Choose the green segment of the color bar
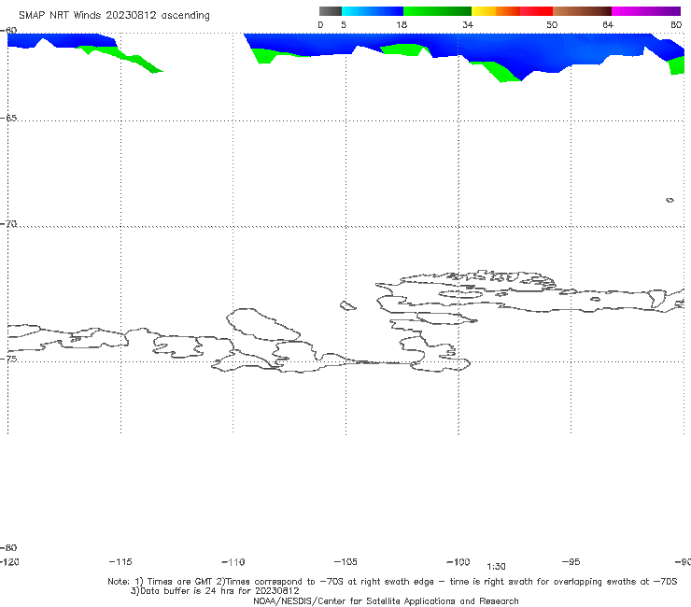 click(x=437, y=11)
